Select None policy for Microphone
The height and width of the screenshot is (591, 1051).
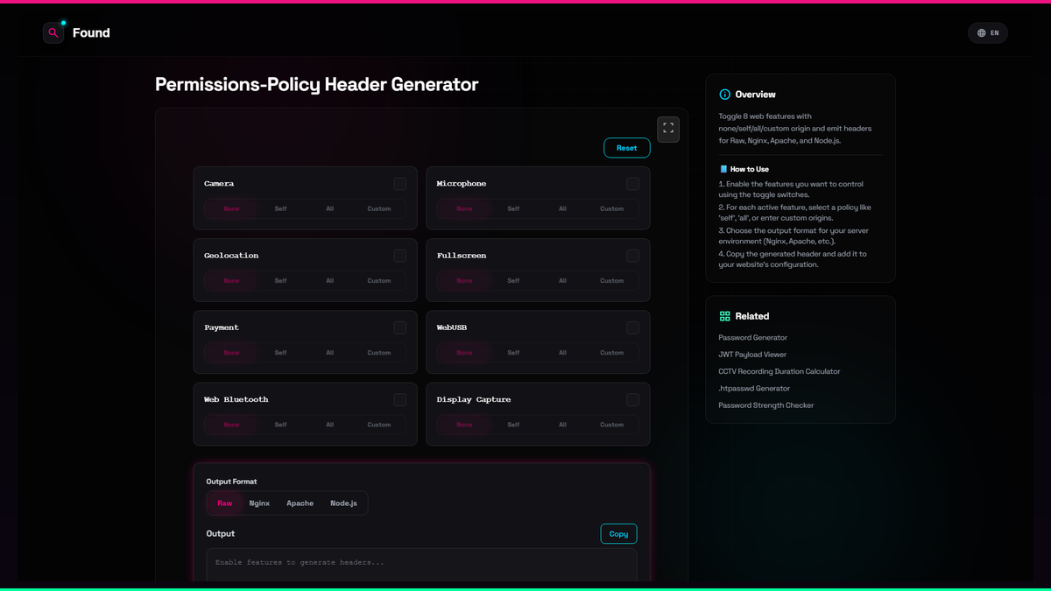click(x=464, y=208)
